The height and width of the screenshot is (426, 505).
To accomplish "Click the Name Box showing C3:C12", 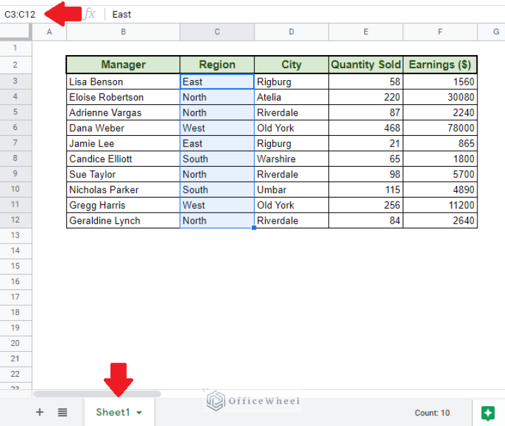I will pos(20,14).
